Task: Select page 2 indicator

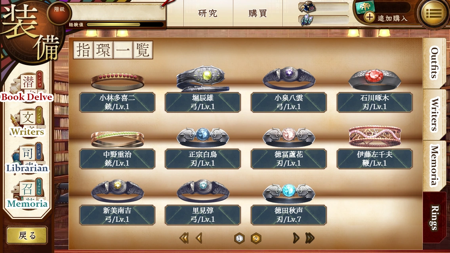Action: tap(256, 238)
